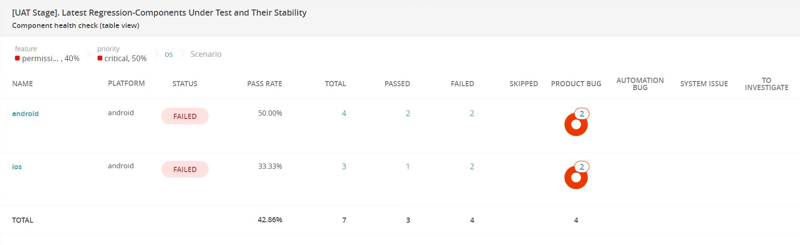Click the product bug count badge for ios

point(582,167)
